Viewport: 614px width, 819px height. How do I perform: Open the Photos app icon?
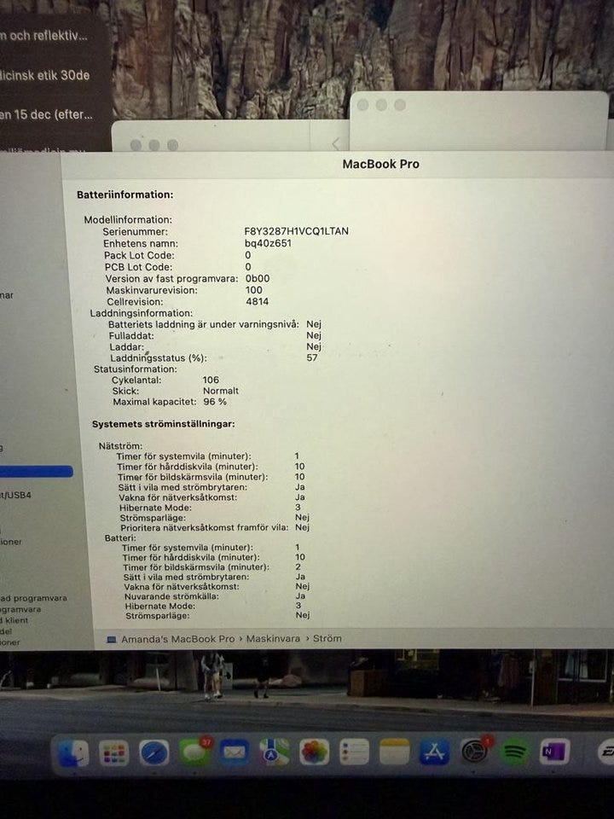(x=315, y=752)
